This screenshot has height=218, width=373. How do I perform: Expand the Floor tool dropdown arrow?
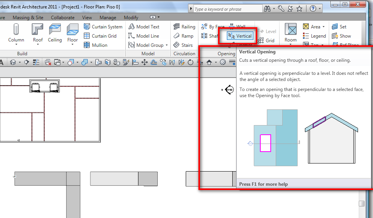(72, 45)
